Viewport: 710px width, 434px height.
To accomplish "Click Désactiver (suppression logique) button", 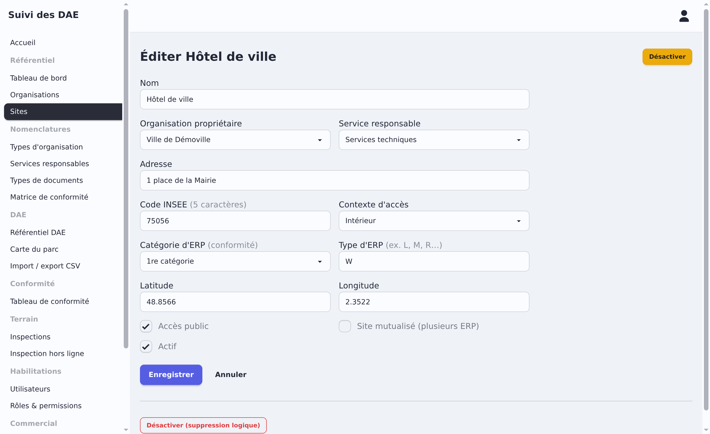I will tap(203, 425).
